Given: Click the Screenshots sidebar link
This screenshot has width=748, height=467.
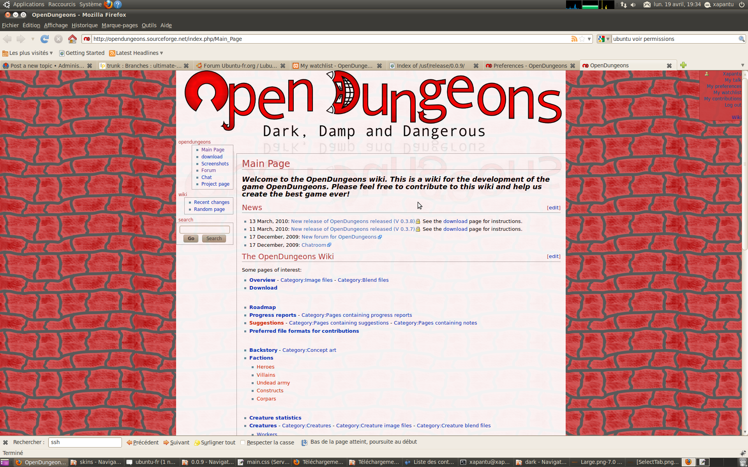Looking at the screenshot, I should [x=215, y=164].
